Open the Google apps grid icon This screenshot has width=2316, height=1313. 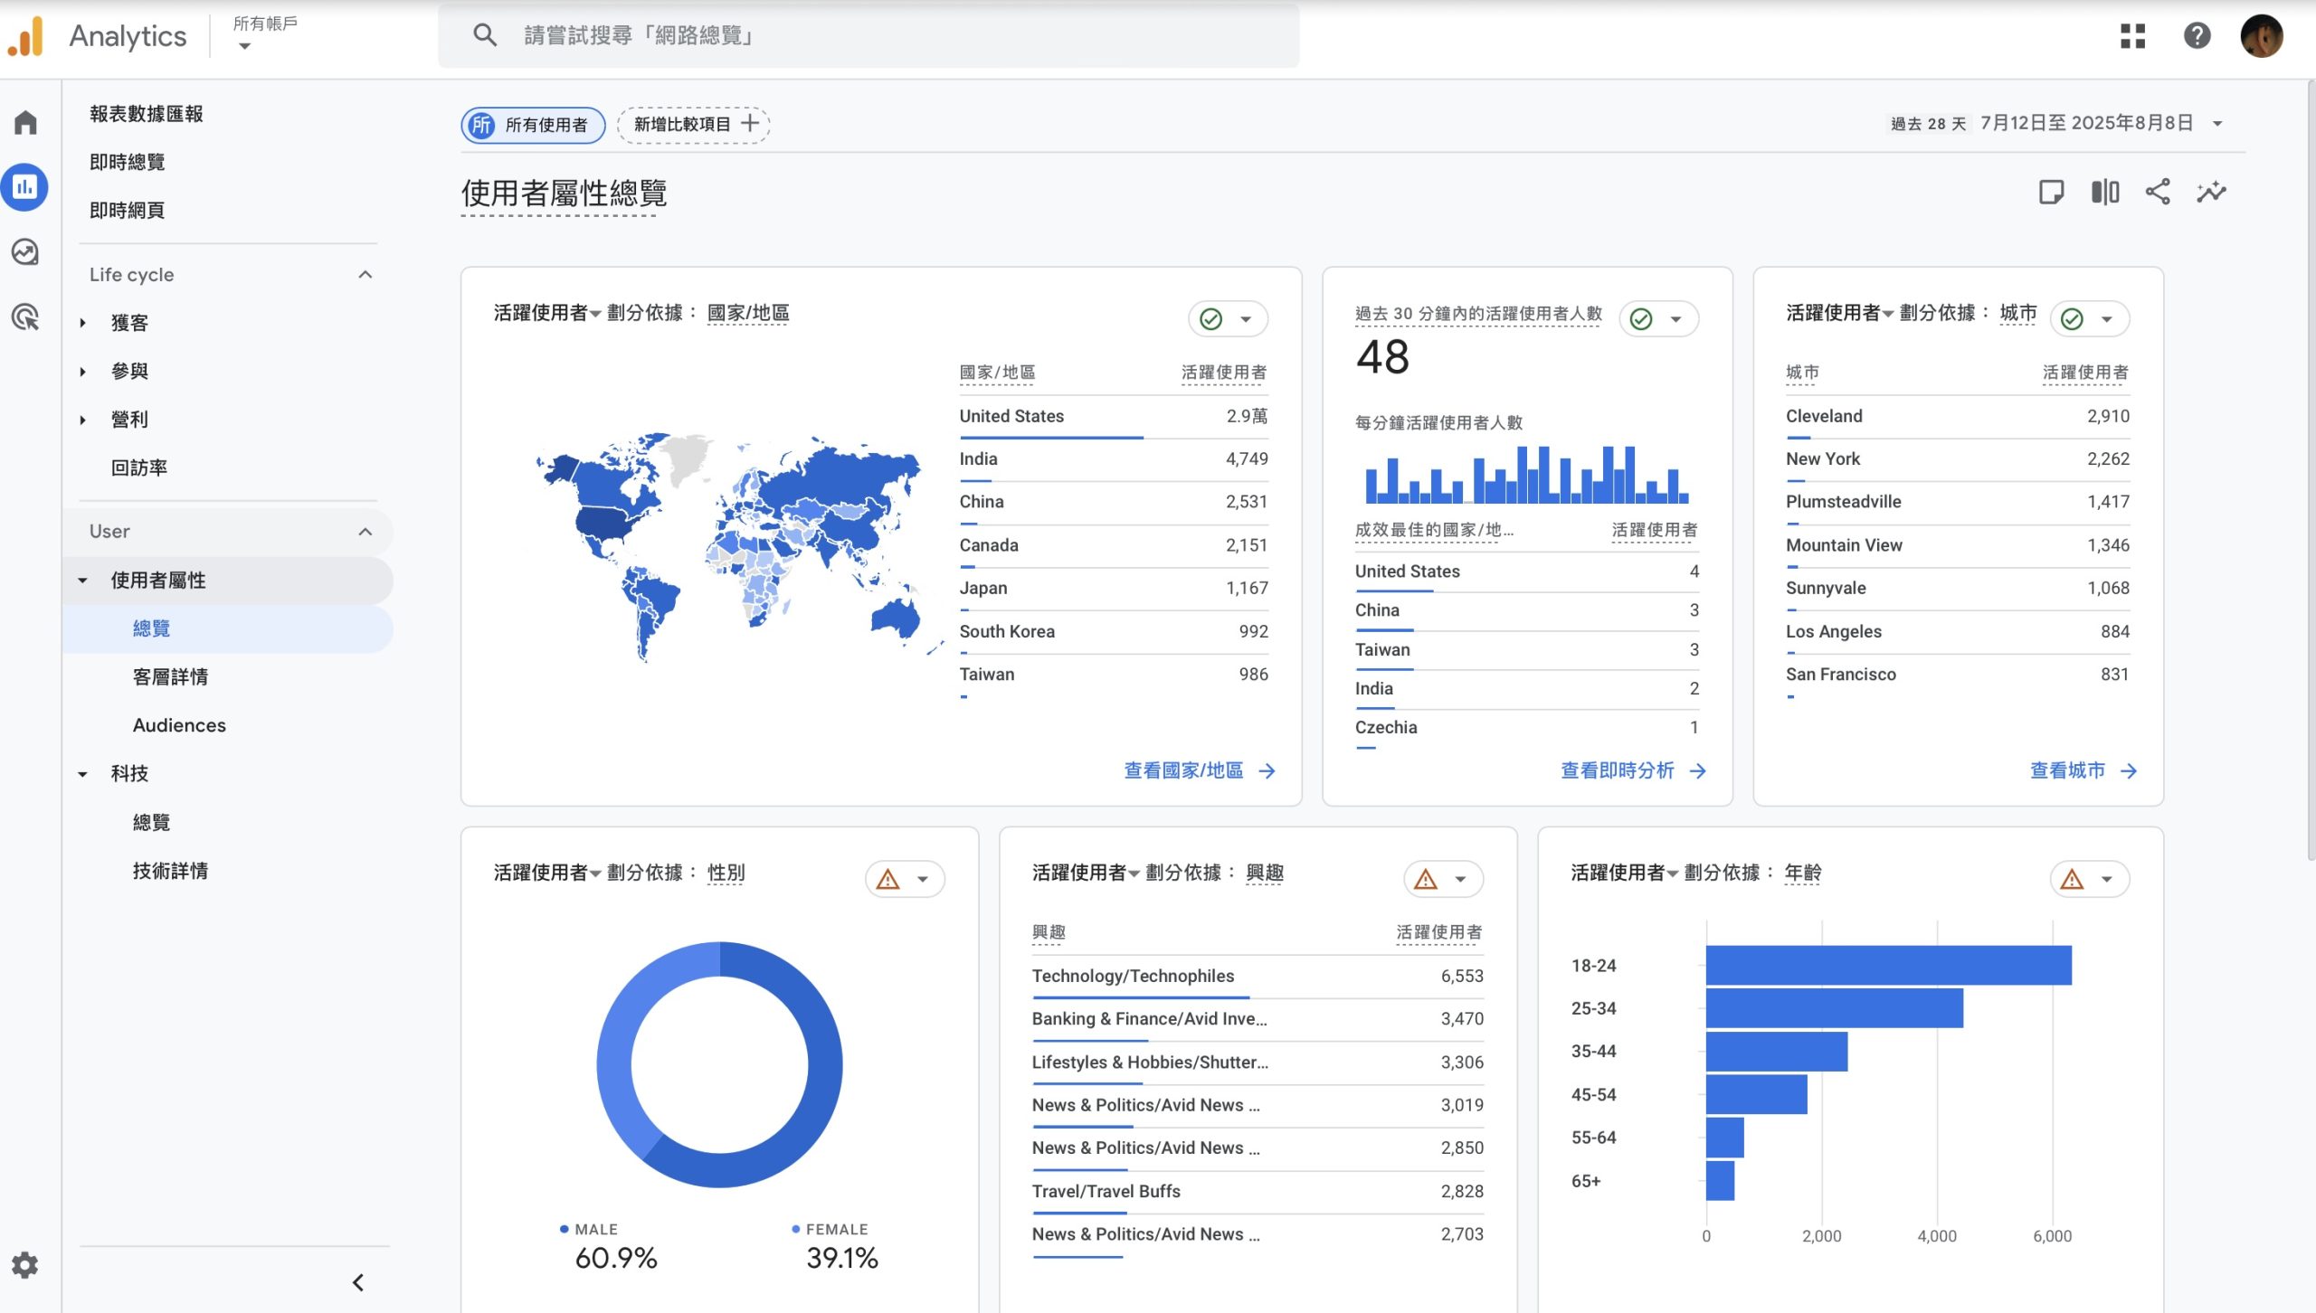pos(2132,36)
